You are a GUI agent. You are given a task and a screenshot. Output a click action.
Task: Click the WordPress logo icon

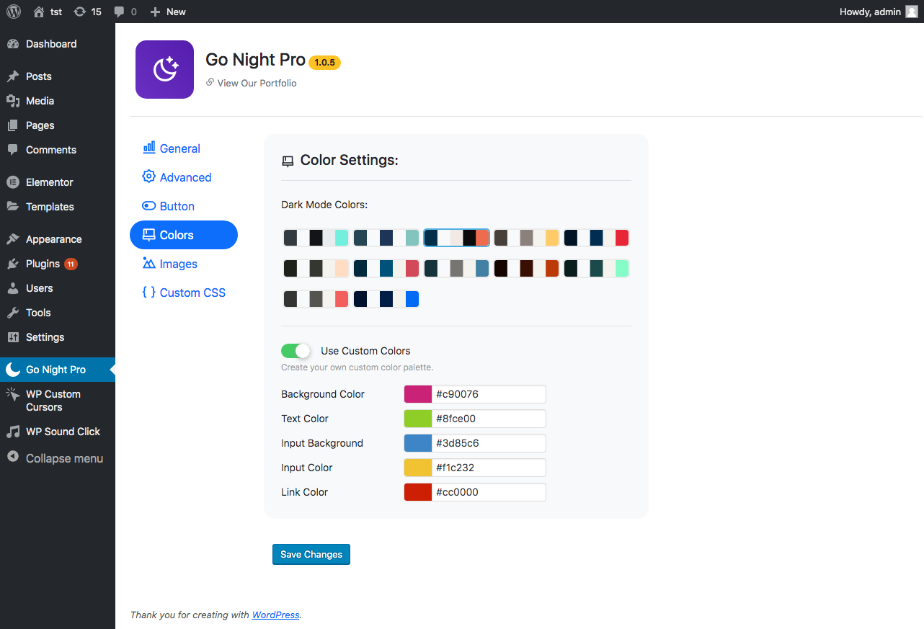(x=14, y=12)
